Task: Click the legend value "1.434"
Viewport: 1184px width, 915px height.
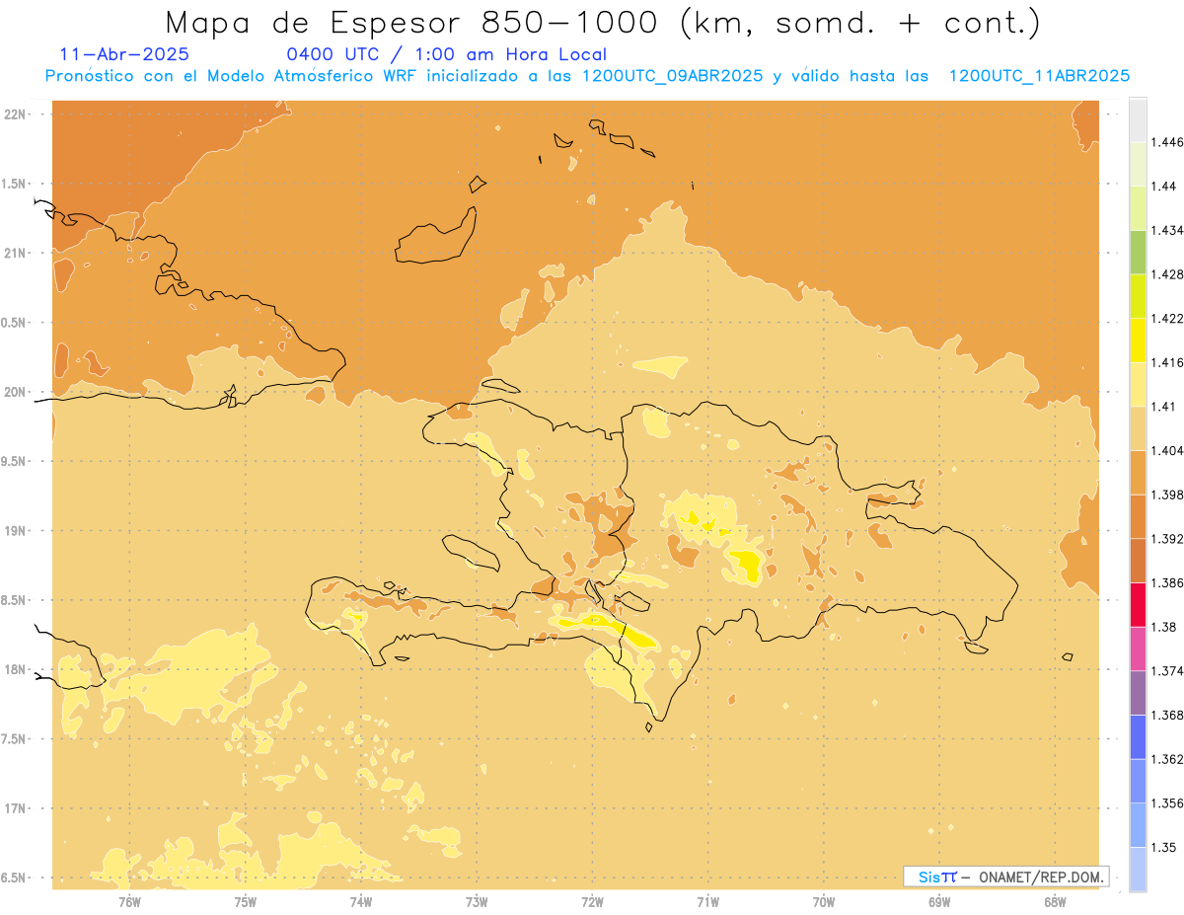Action: pyautogui.click(x=1166, y=231)
